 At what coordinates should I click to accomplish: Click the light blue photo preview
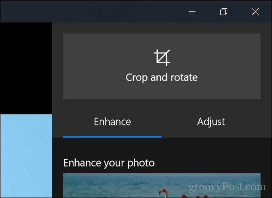point(26,156)
